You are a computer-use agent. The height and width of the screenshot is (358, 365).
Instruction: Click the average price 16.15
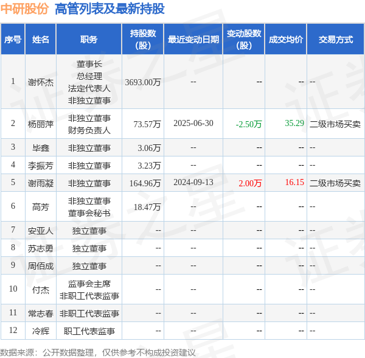(294, 183)
